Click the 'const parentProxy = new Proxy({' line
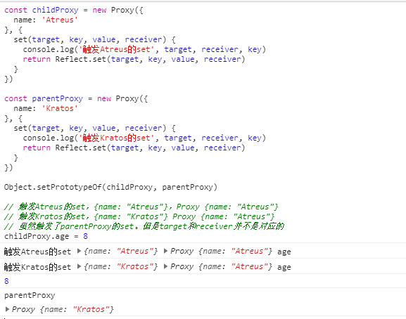 coord(76,99)
